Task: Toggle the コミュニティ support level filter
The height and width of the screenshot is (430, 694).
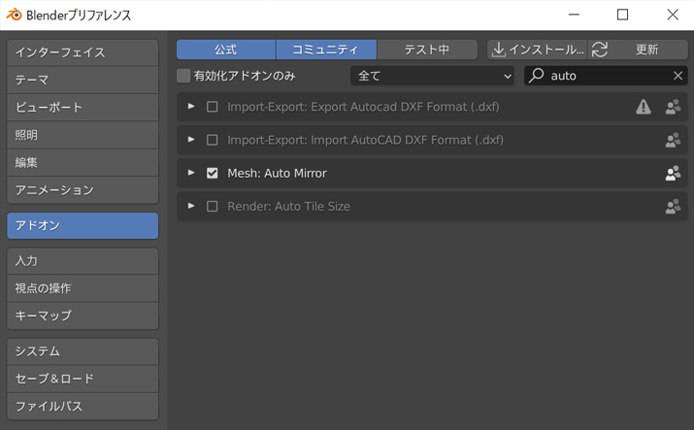Action: point(326,50)
